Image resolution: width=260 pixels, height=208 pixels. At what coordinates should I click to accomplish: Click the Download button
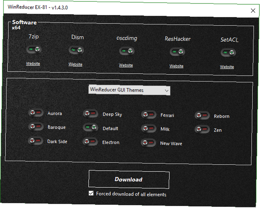(x=129, y=179)
